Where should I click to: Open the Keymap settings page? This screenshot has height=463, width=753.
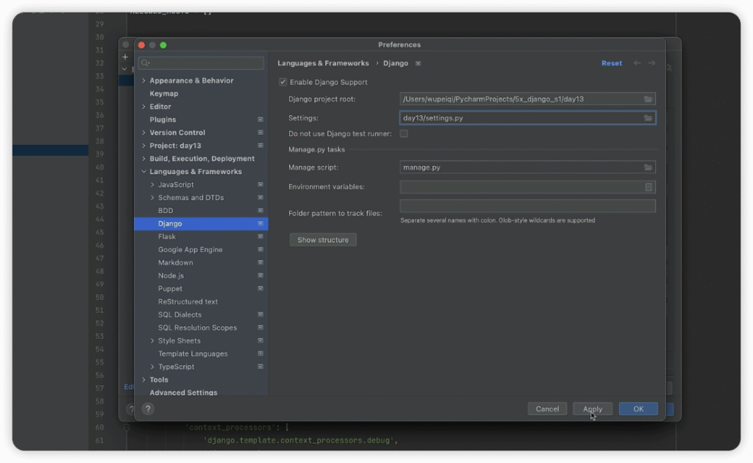[164, 94]
